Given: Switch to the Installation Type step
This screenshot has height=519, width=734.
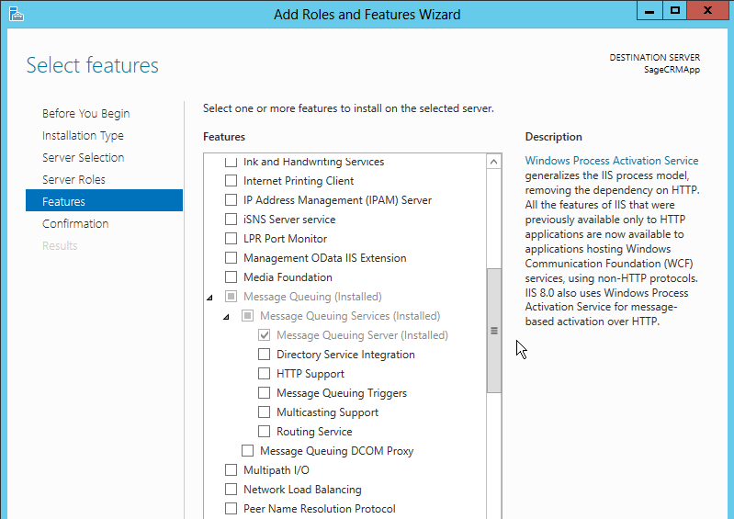Looking at the screenshot, I should pos(83,136).
